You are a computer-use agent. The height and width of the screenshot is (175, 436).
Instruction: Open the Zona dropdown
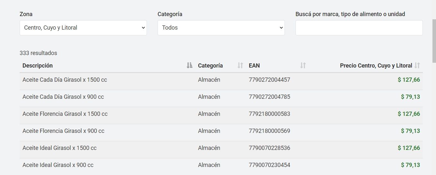83,28
